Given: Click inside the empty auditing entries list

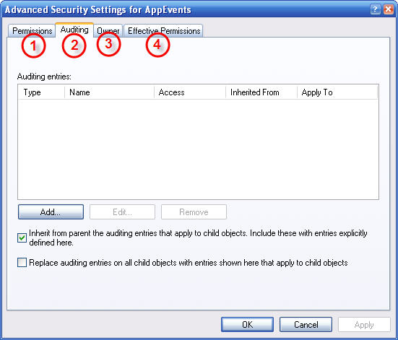Looking at the screenshot, I should (198, 149).
